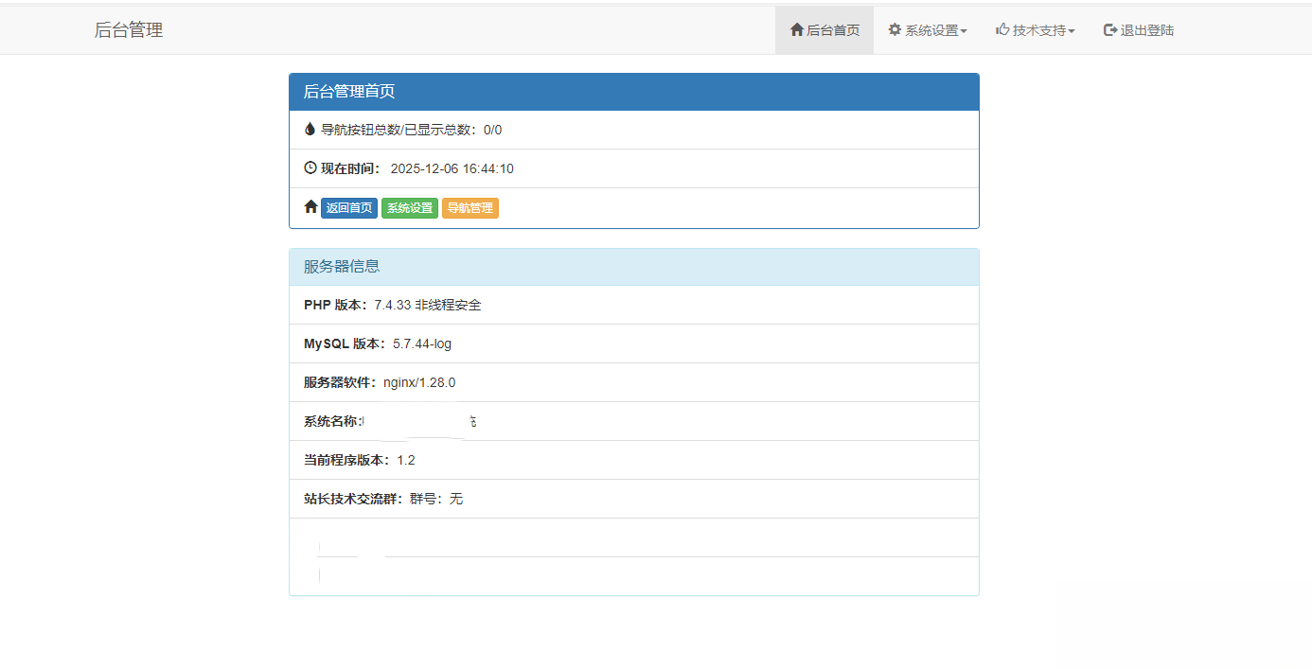Screen dimensions: 1312x669
Task: Click the 后台管理 brand logo text
Action: click(128, 29)
